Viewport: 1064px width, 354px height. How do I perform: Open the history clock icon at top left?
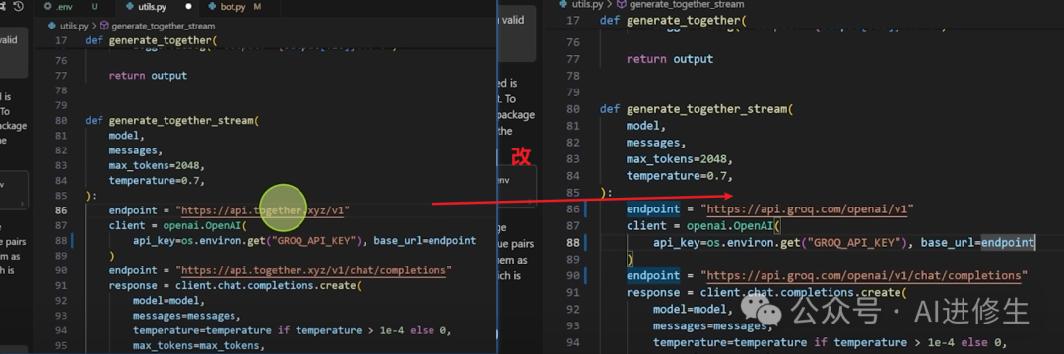[18, 7]
